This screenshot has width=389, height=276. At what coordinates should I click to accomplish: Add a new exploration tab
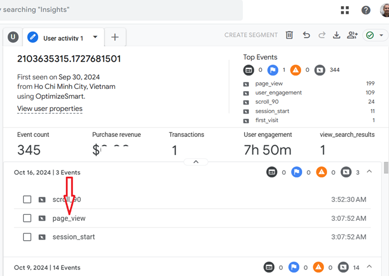tap(115, 38)
